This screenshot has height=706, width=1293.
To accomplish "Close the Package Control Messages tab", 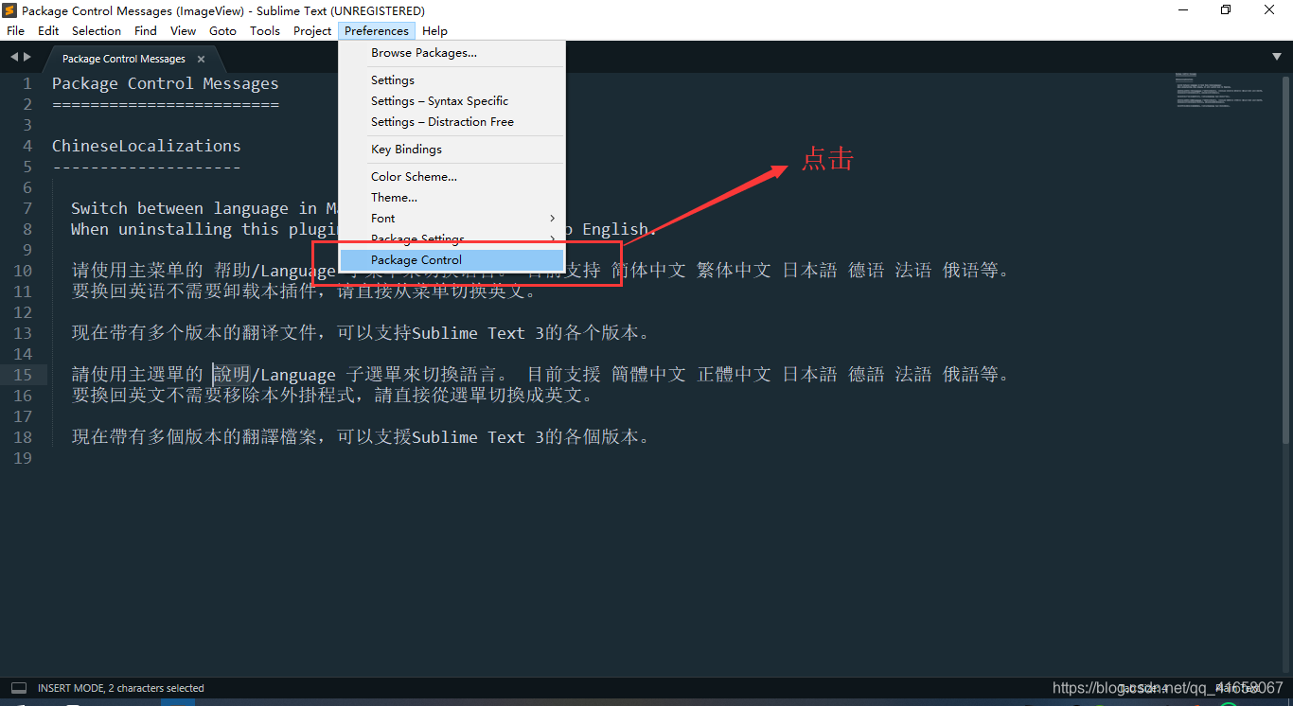I will click(x=201, y=59).
